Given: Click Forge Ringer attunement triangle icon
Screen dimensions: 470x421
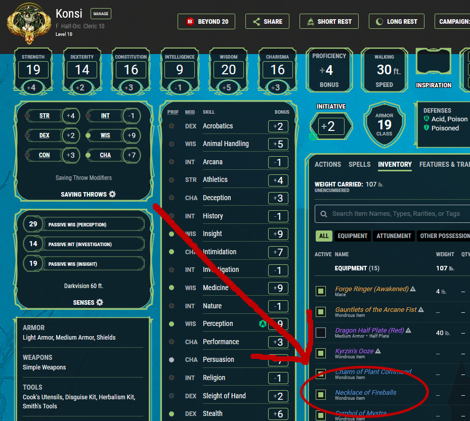Looking at the screenshot, I should pos(413,289).
